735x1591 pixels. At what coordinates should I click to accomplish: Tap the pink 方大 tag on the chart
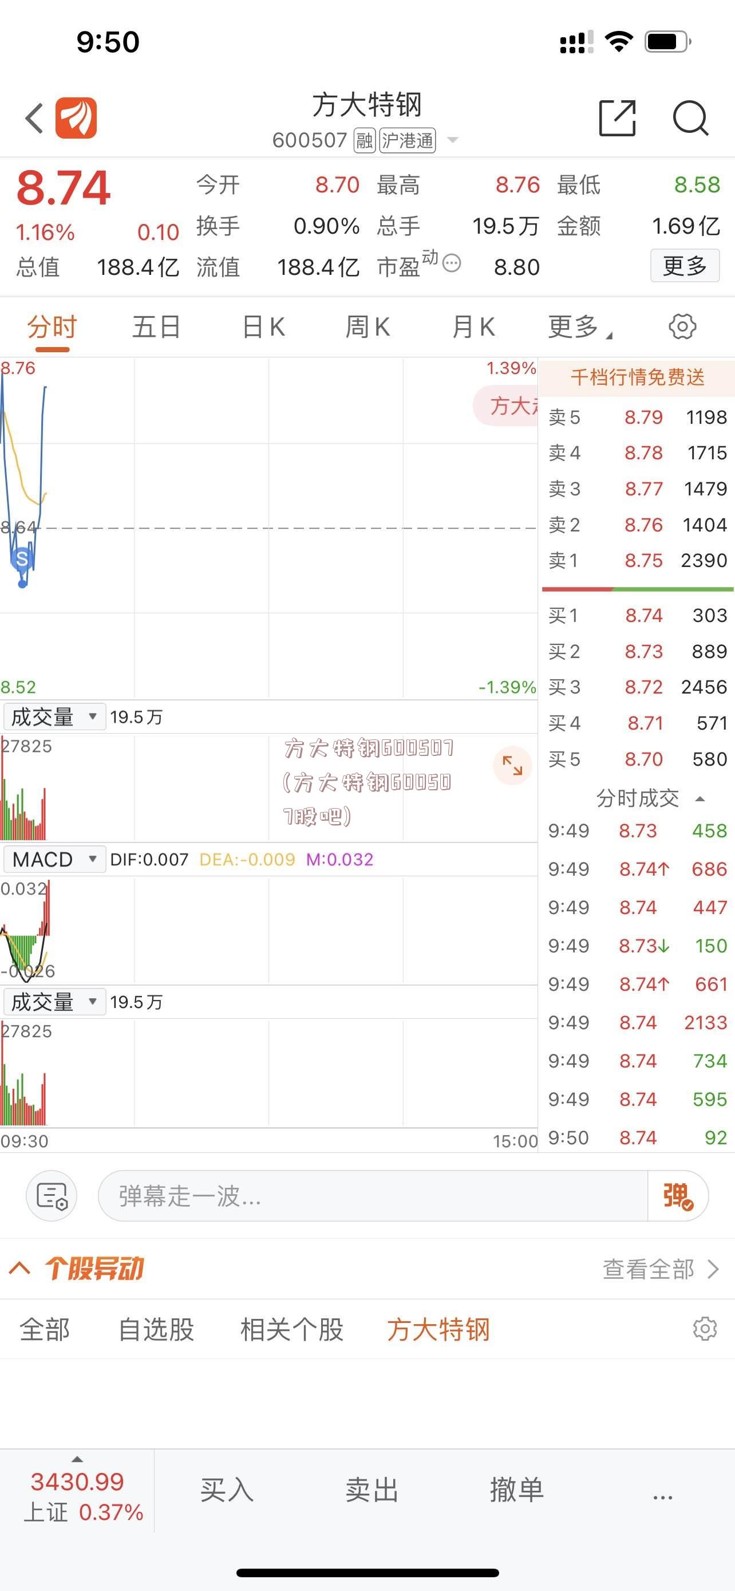(506, 405)
